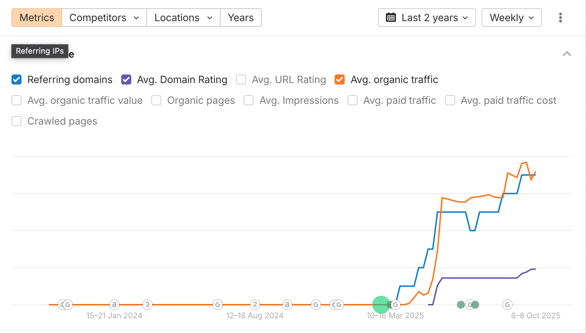Viewport: 586px width, 333px height.
Task: Open the Competitors dropdown tab
Action: [x=104, y=18]
